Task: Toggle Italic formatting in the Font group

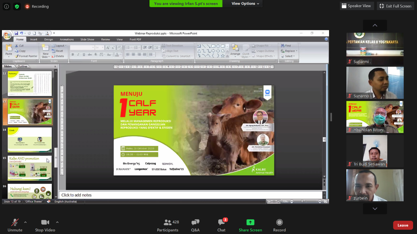Action: (x=78, y=55)
